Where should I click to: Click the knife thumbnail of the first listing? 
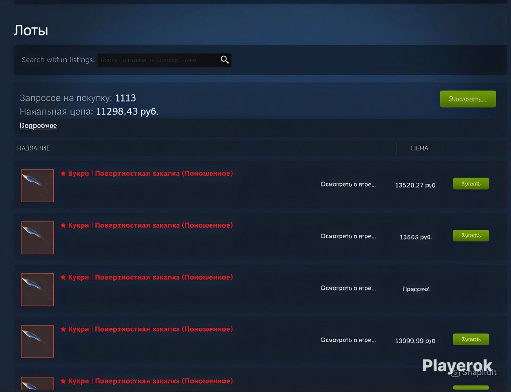pos(37,186)
